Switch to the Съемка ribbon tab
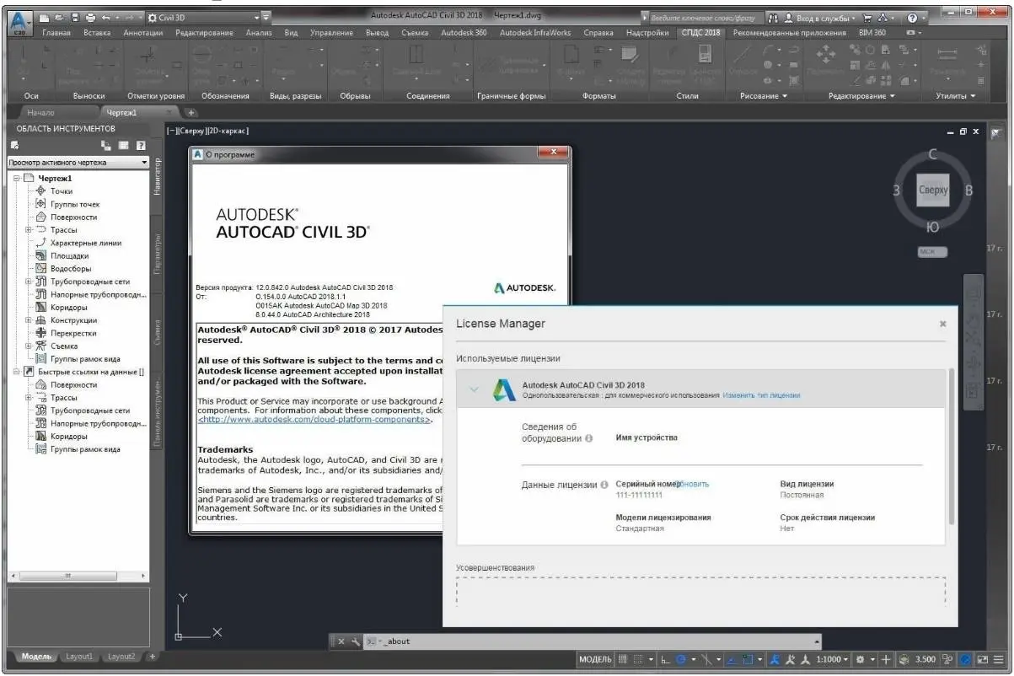This screenshot has height=676, width=1014. coord(415,33)
